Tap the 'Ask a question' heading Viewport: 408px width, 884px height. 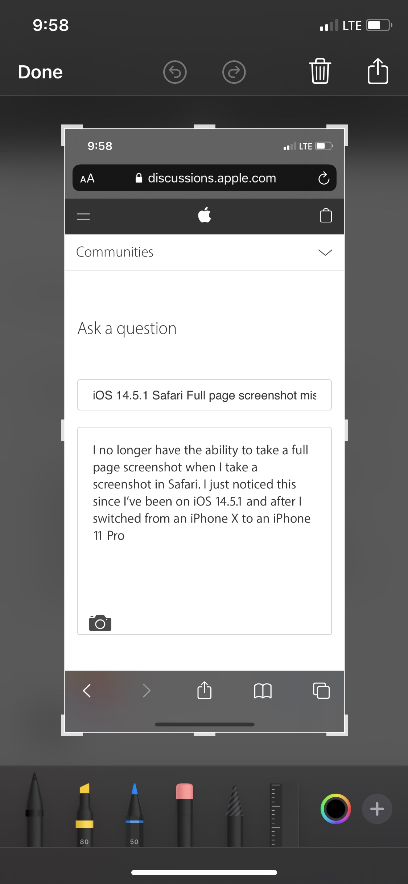pyautogui.click(x=127, y=328)
